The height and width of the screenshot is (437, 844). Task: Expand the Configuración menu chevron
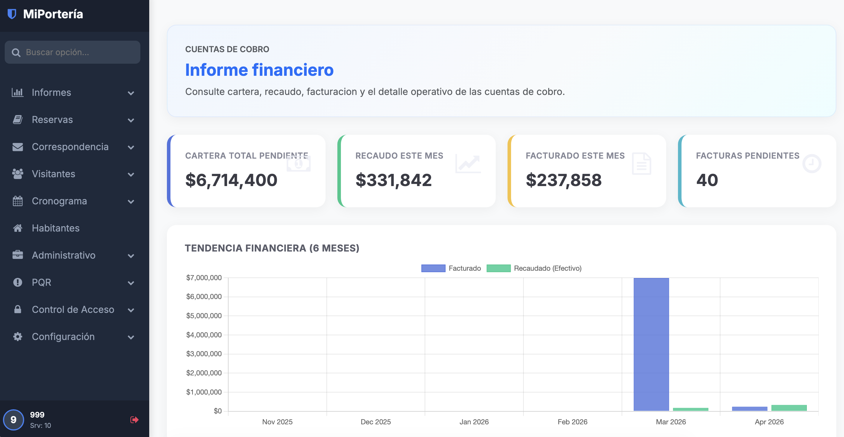coord(131,337)
